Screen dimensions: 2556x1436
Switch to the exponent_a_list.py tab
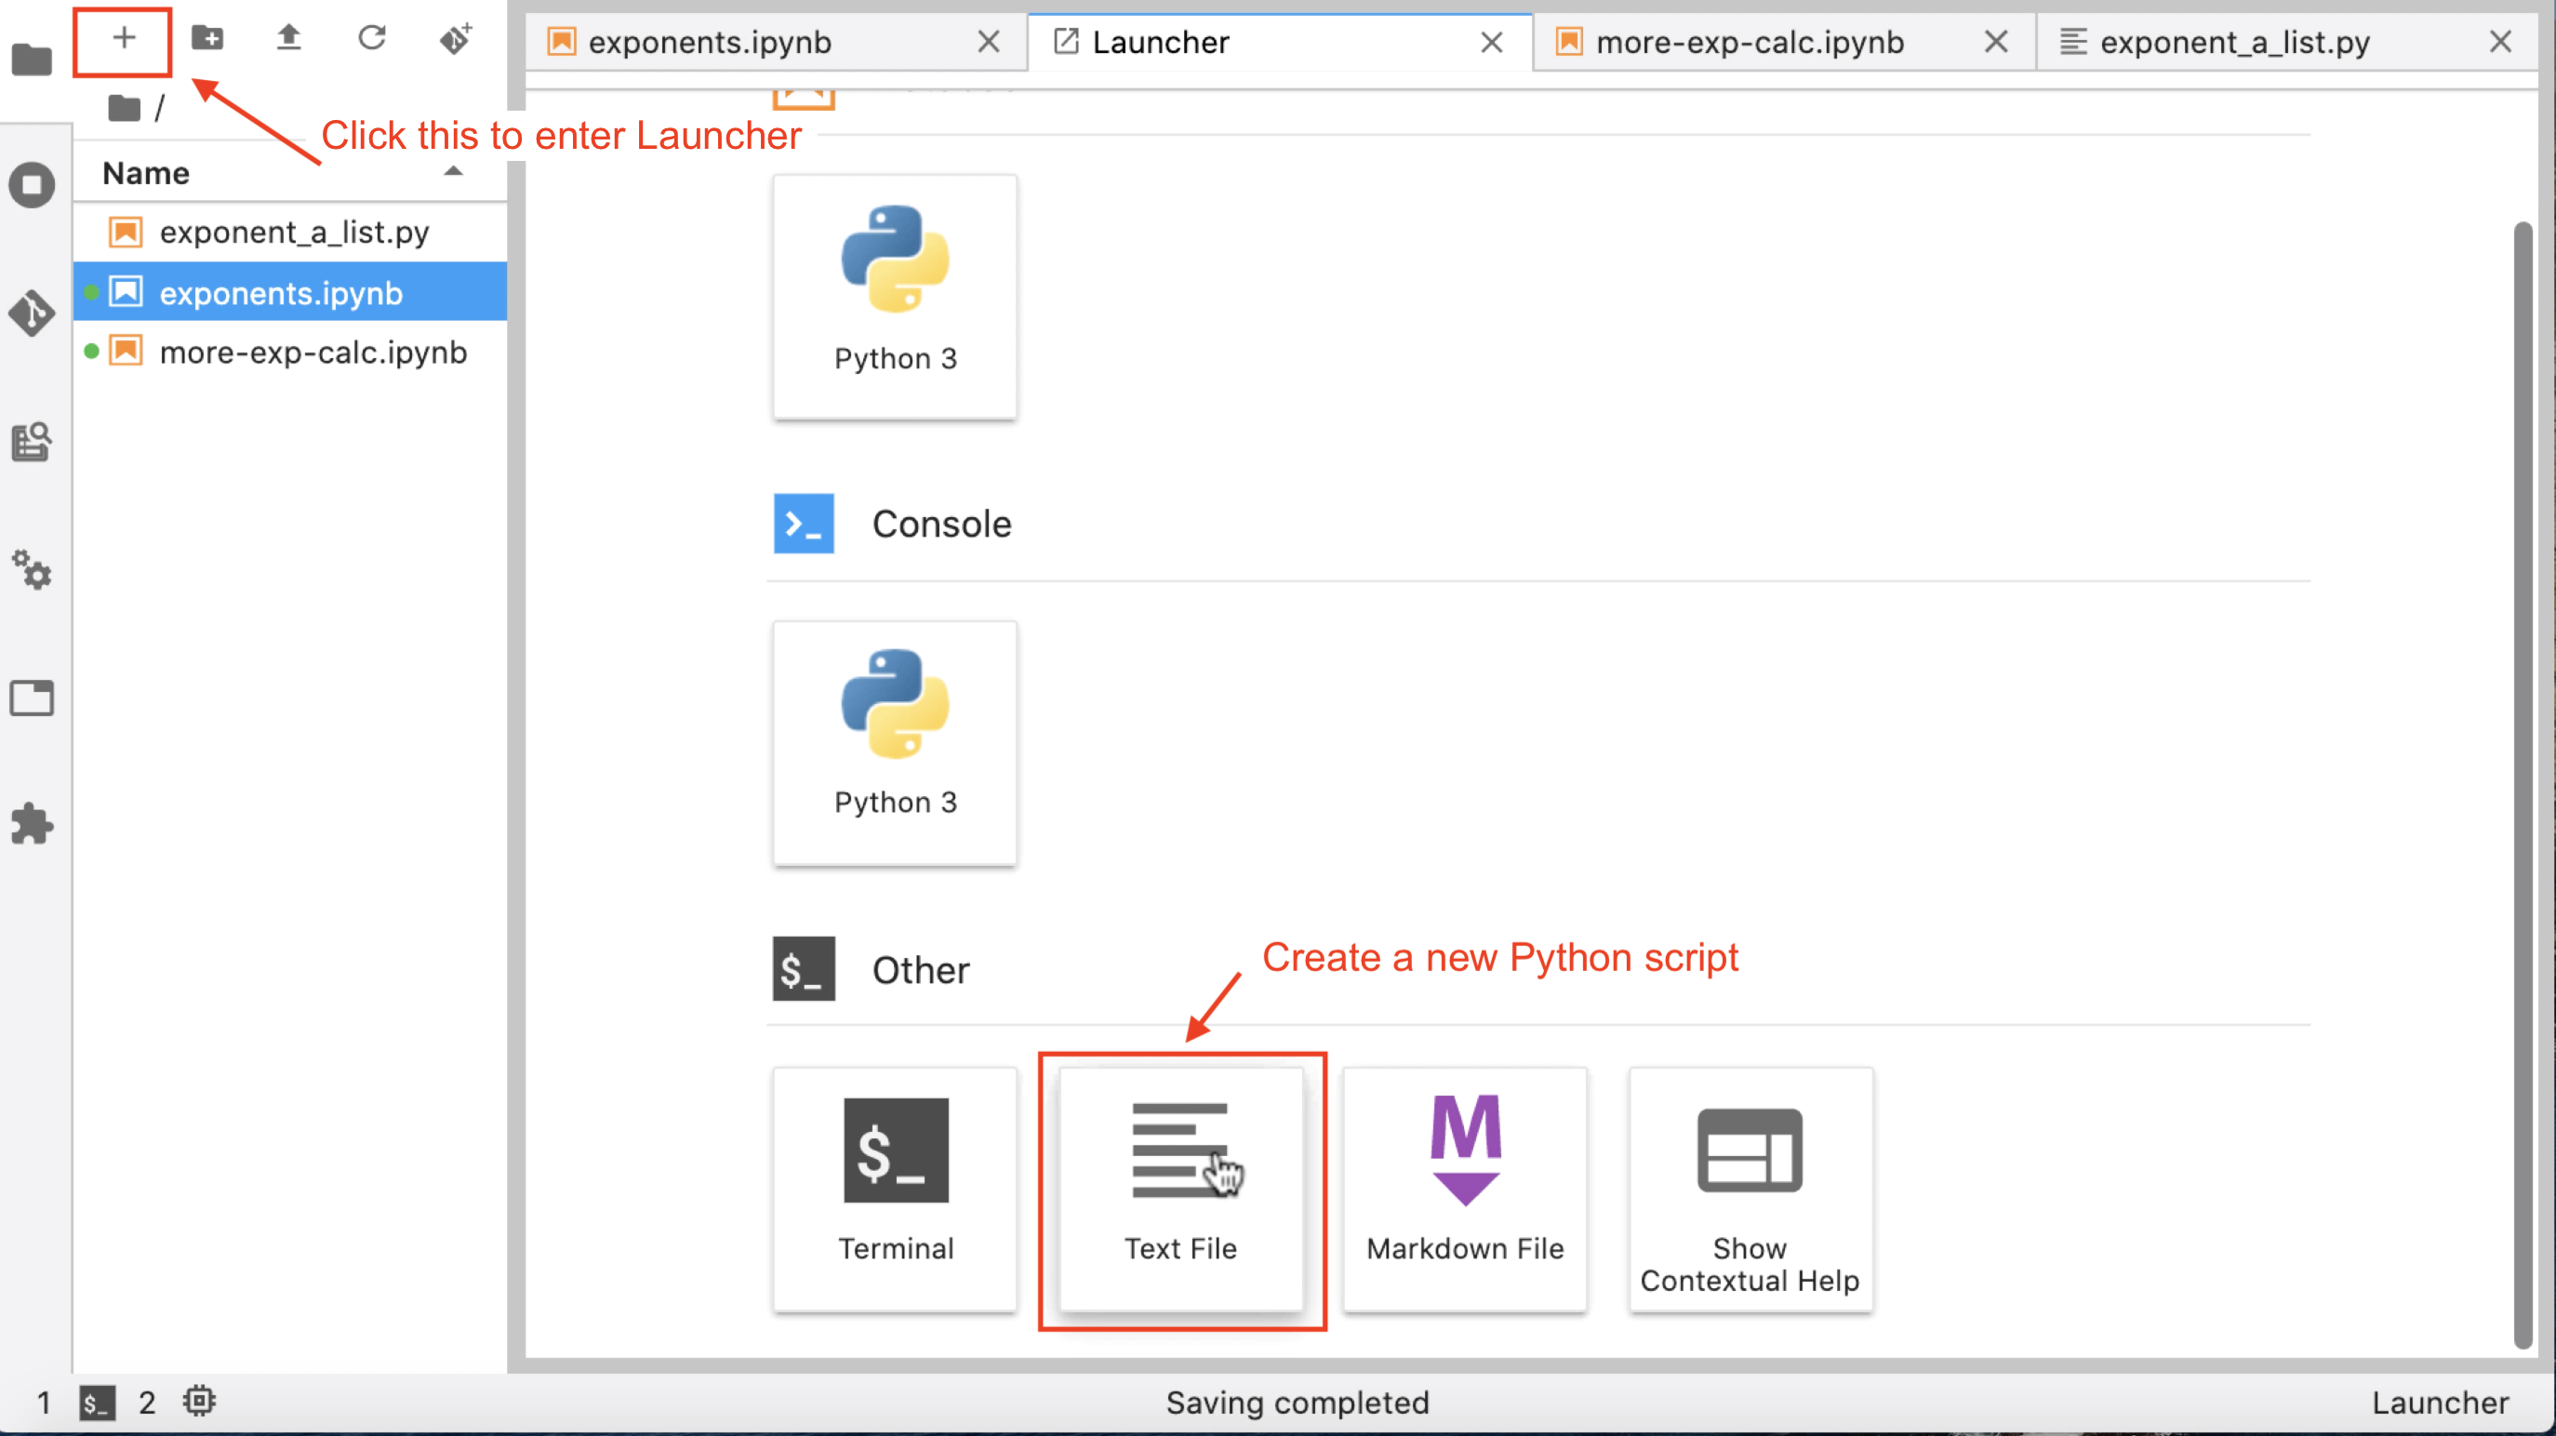point(2233,43)
